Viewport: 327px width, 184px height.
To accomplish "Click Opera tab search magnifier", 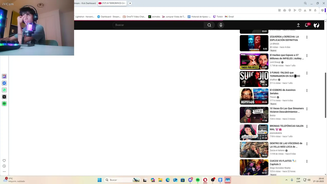I will click(x=305, y=3).
